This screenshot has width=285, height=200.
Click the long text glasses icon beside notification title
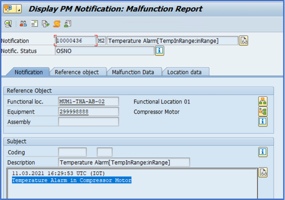(244, 40)
